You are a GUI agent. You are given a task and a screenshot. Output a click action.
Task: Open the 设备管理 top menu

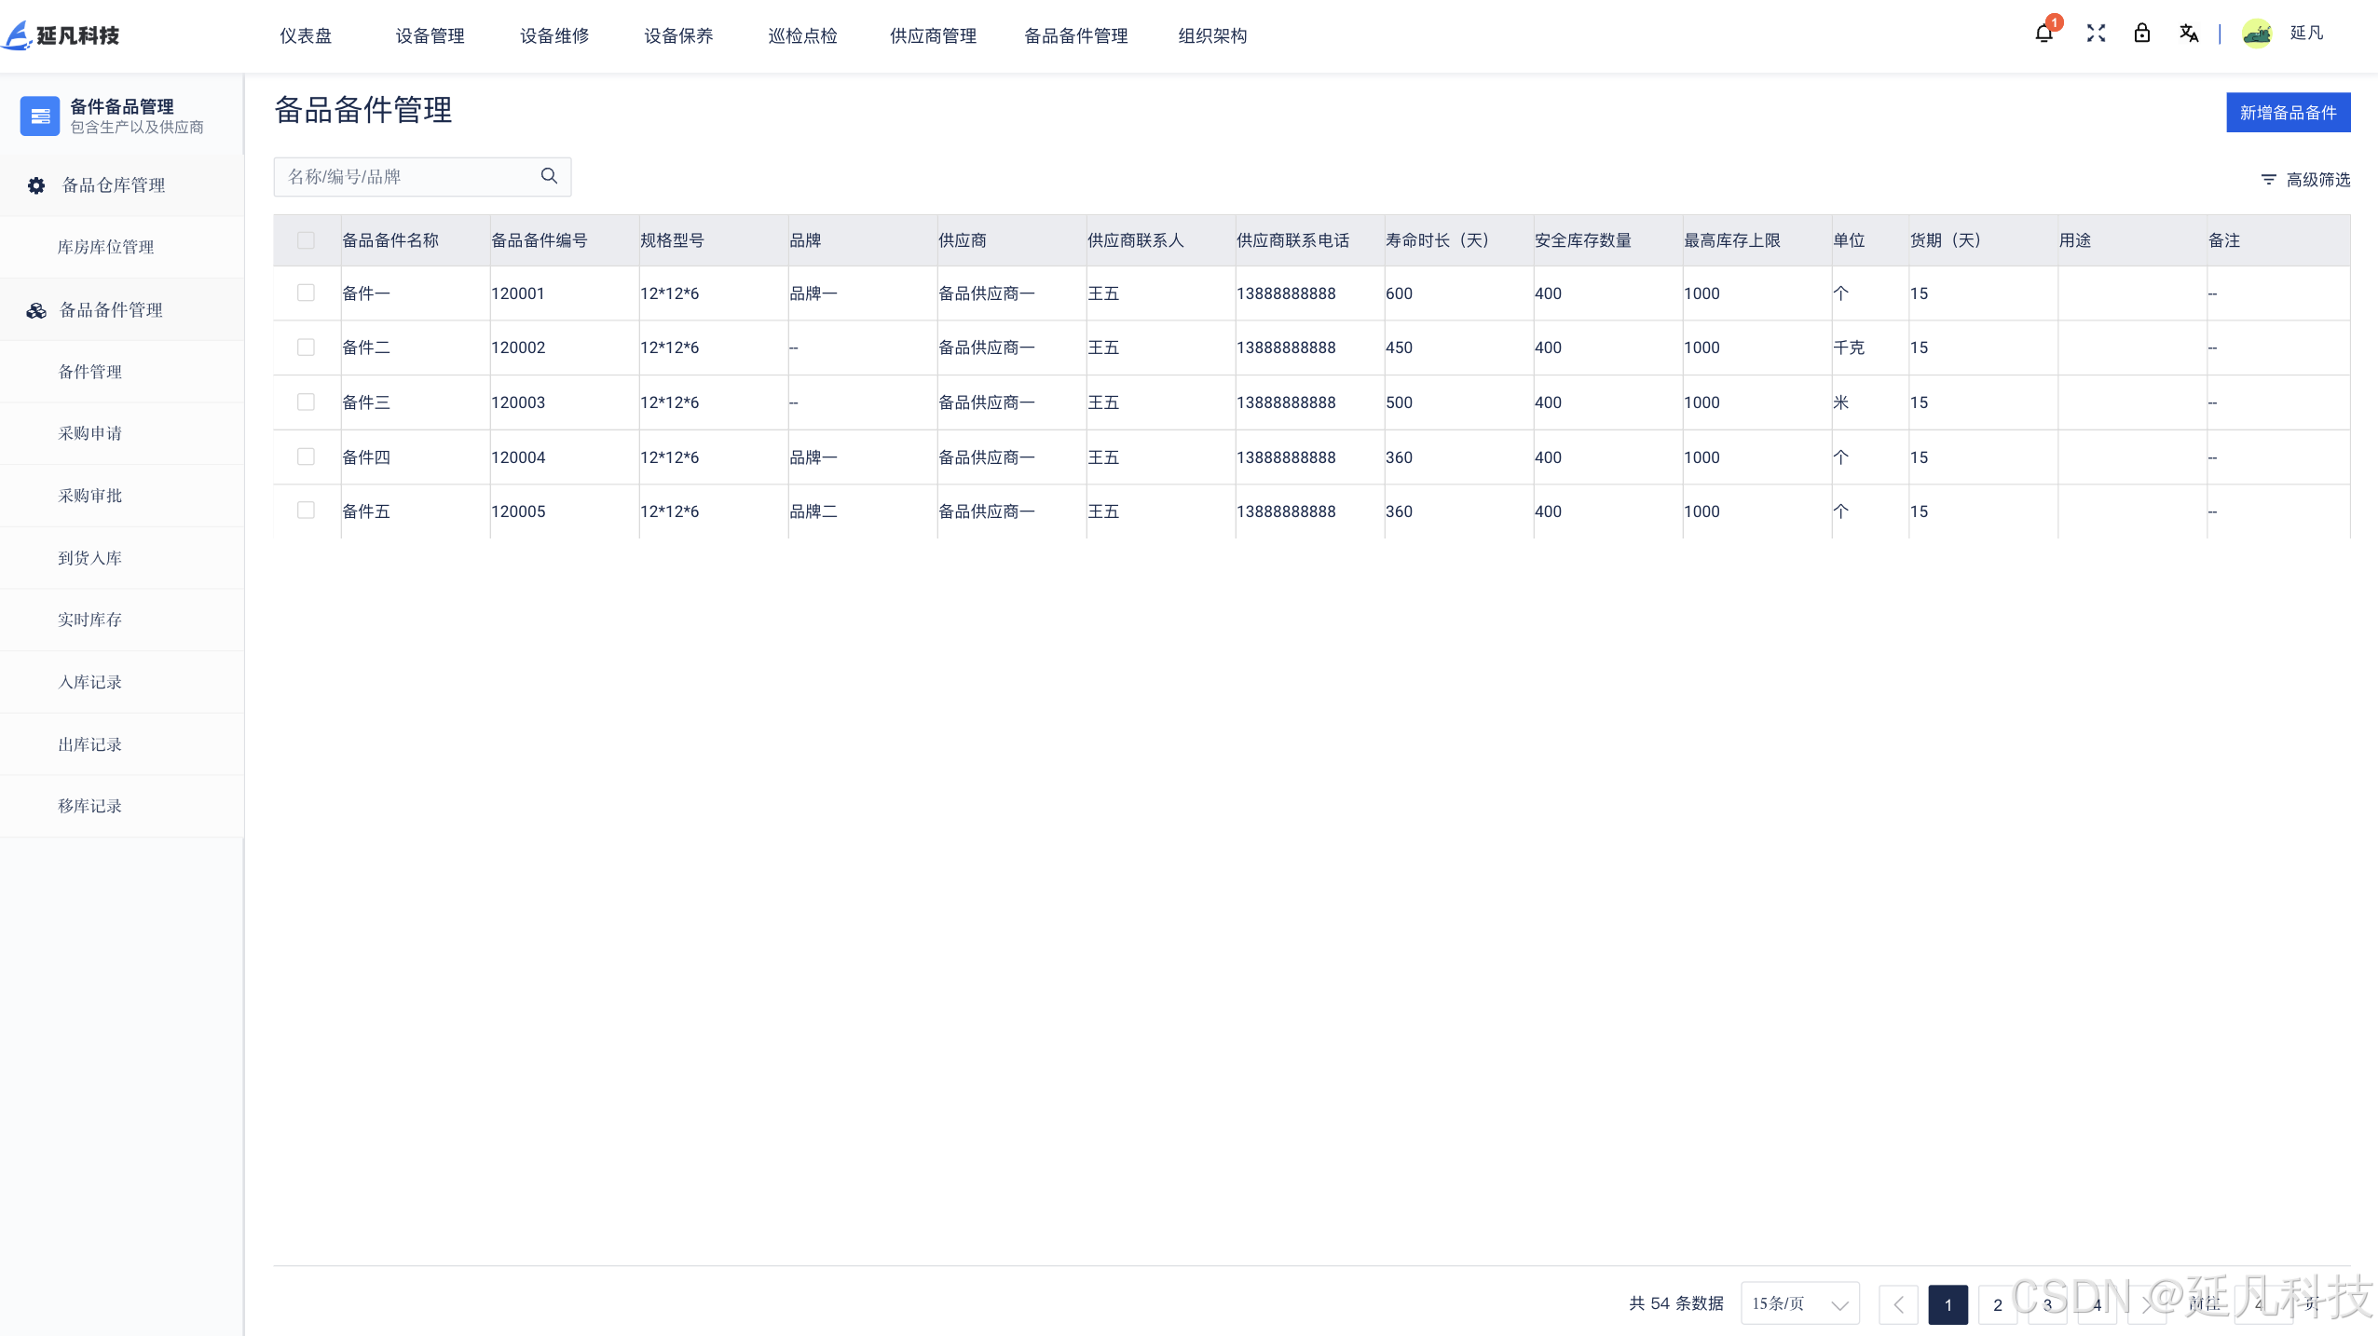[x=430, y=35]
